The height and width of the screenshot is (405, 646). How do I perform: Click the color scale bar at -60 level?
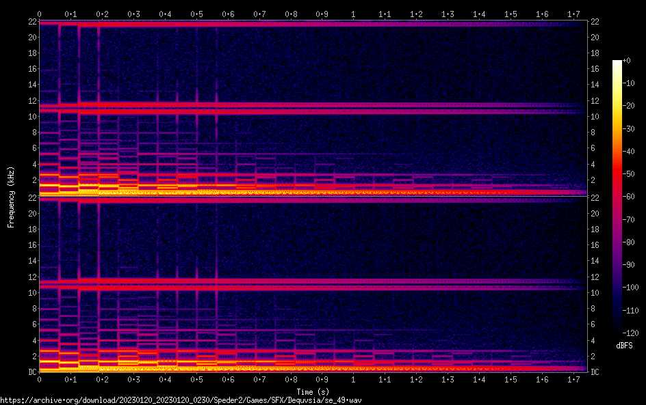click(x=617, y=198)
